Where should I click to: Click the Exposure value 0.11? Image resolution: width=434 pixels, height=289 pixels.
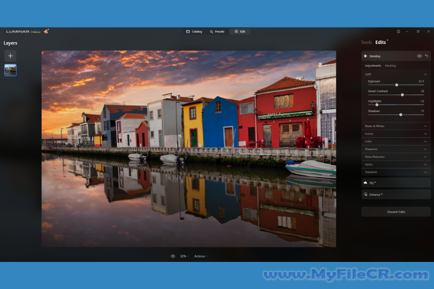[421, 81]
